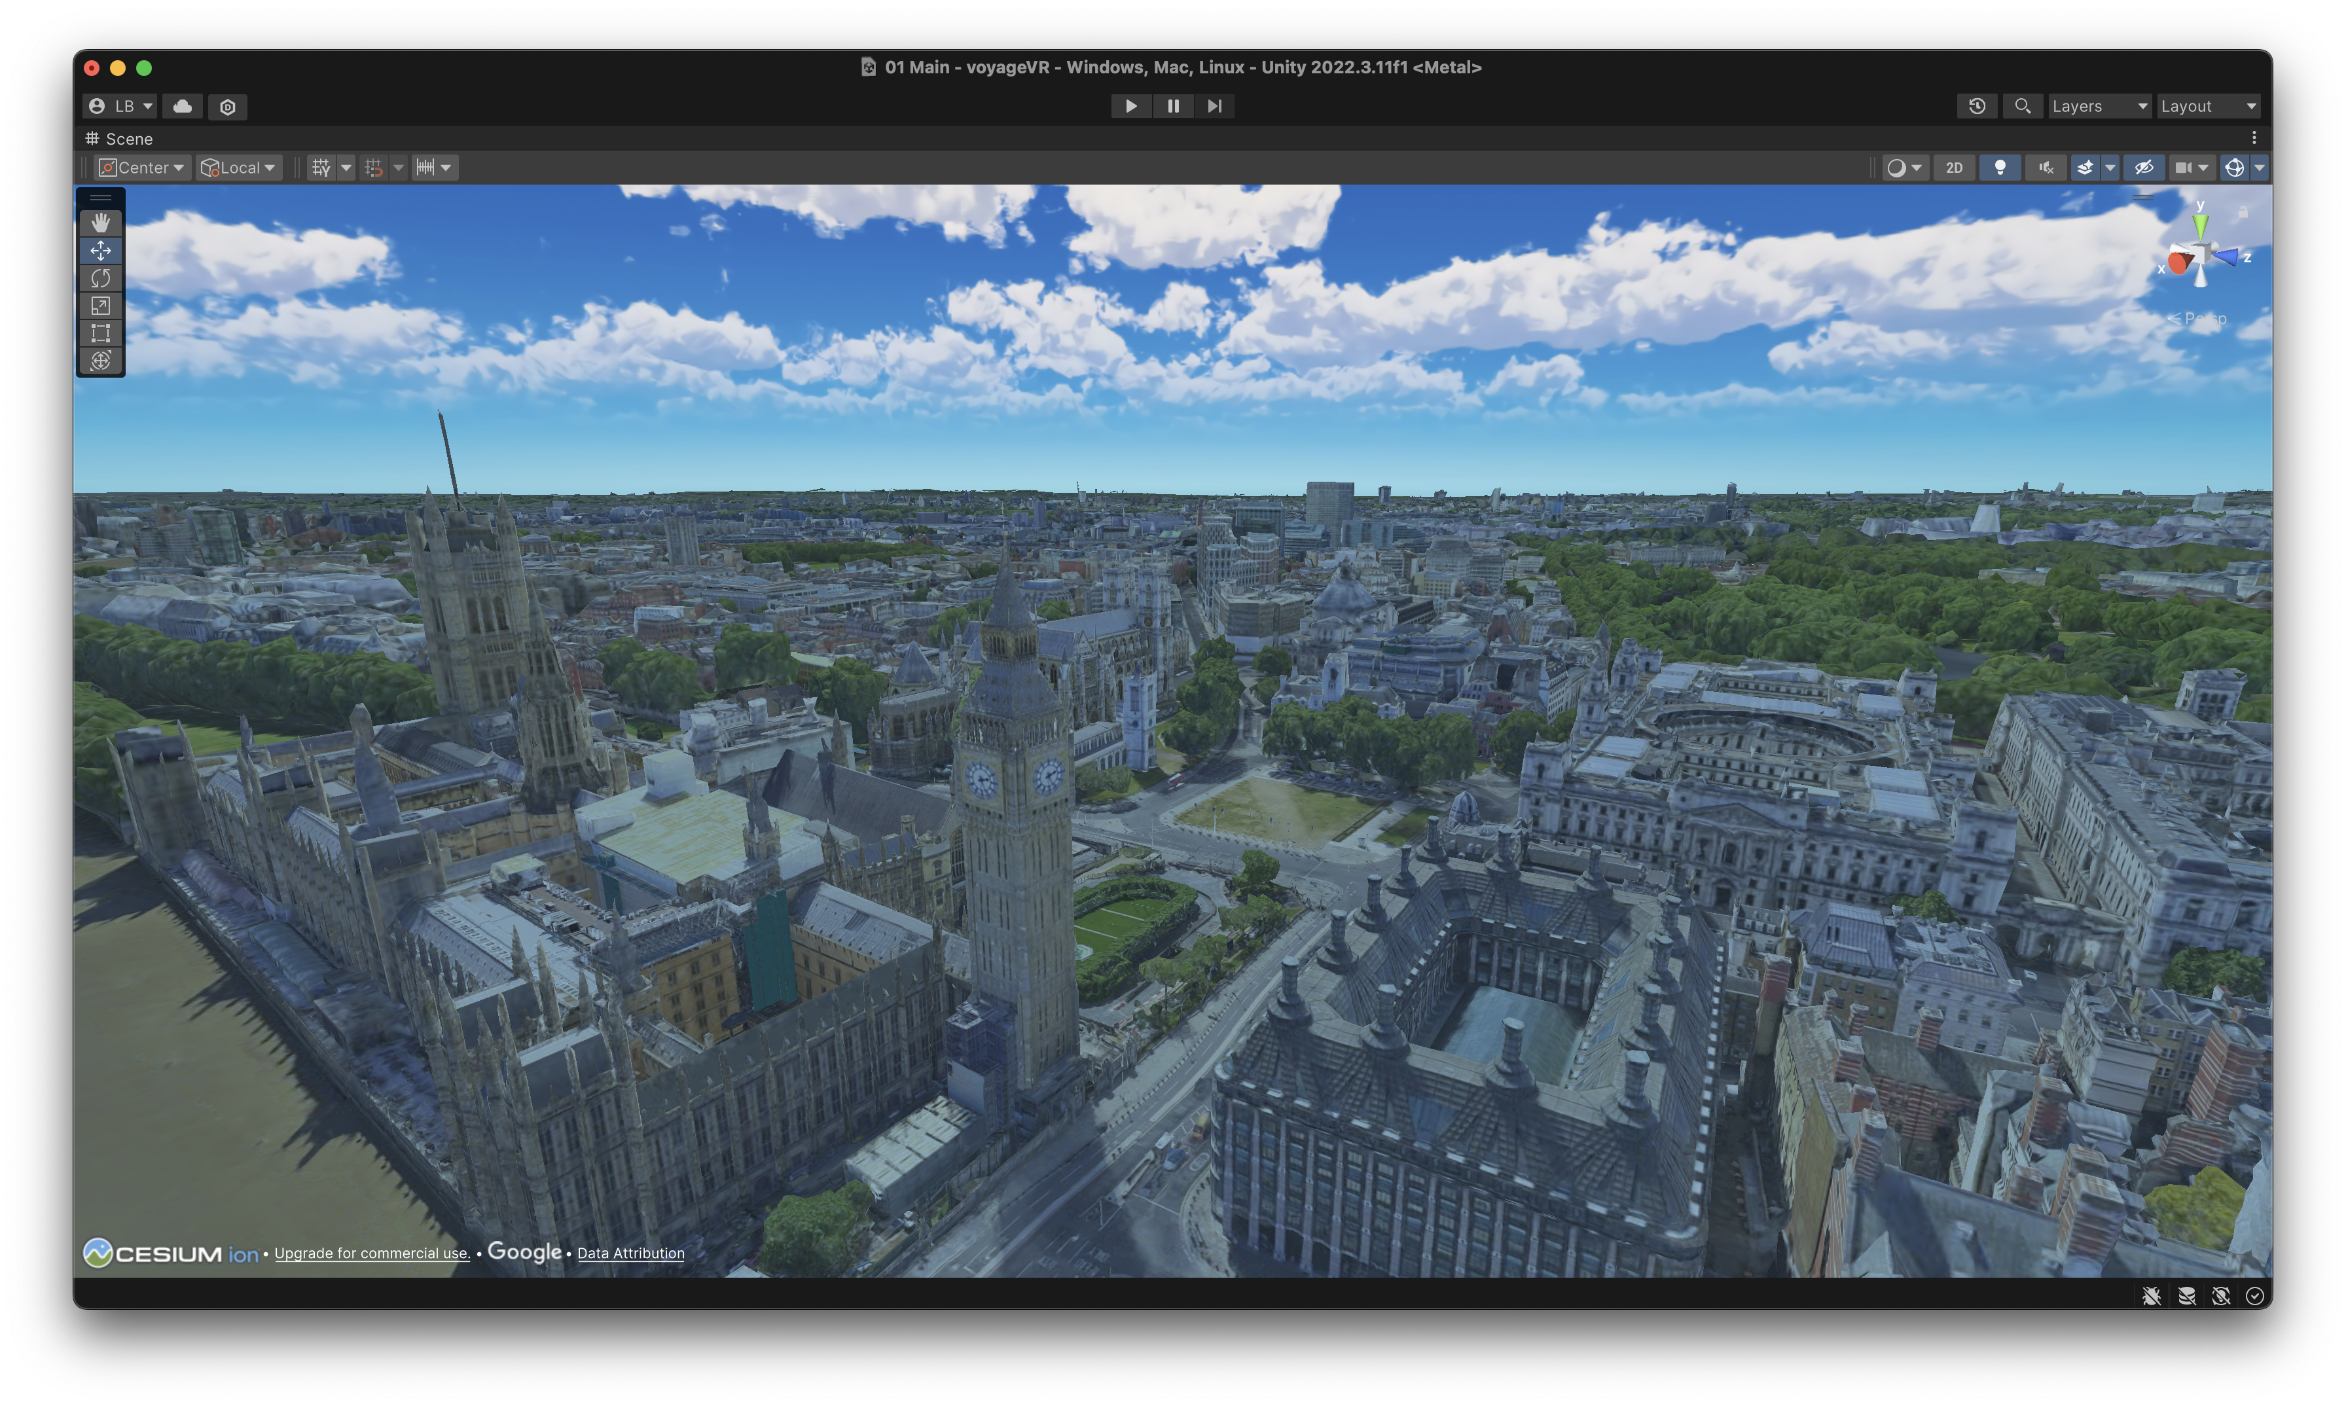
Task: Expand the Center pivot mode dropdown
Action: pos(142,168)
